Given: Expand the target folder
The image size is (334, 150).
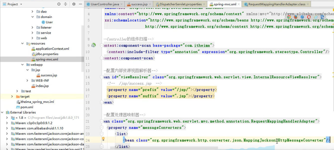Looking at the screenshot, I should (x=12, y=96).
